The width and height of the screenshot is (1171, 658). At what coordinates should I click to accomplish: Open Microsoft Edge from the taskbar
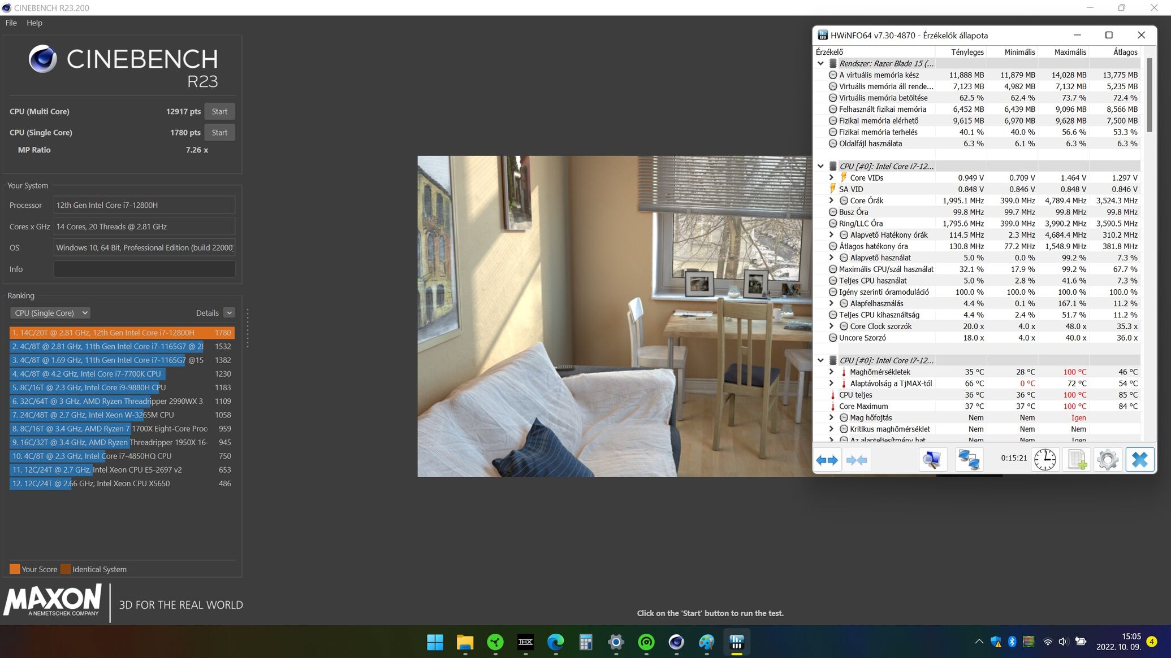(x=556, y=642)
